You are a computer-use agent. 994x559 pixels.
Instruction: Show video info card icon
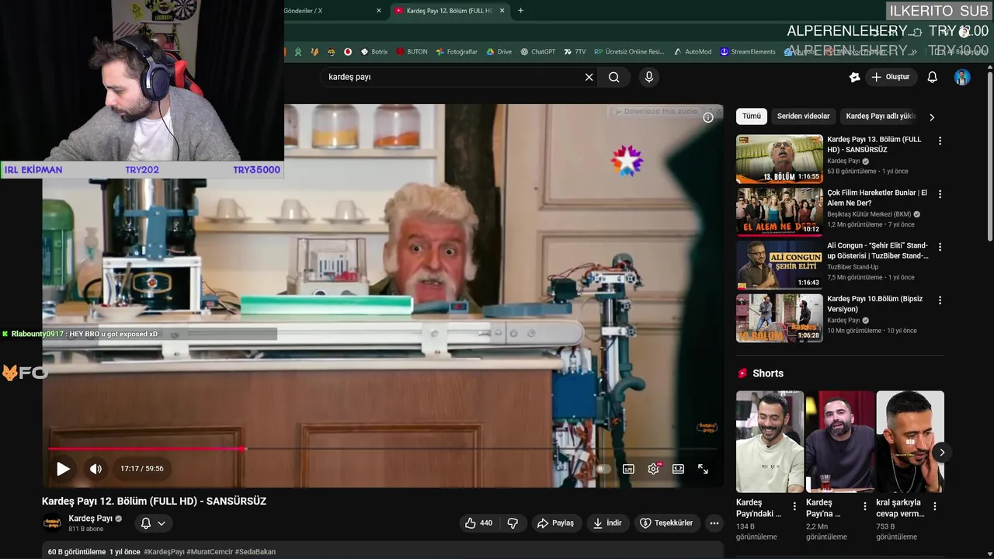pyautogui.click(x=707, y=117)
